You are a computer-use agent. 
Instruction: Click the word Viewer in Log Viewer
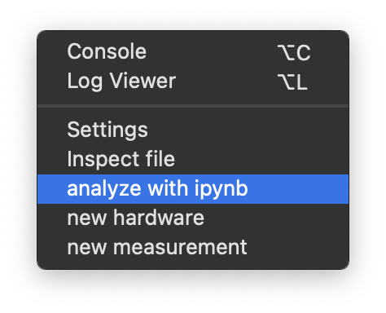point(143,81)
